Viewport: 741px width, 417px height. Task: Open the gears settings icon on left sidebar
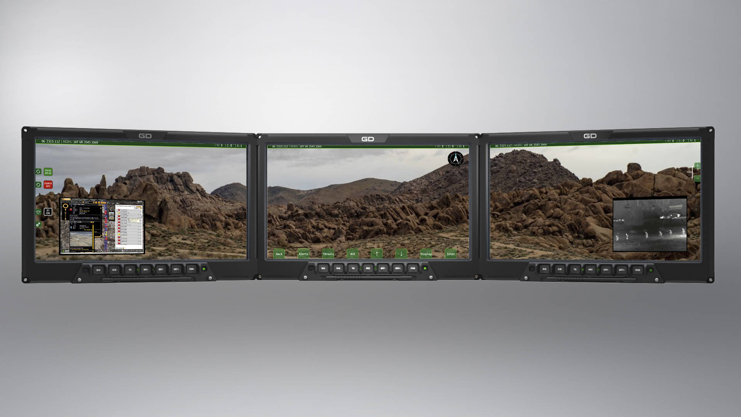(x=38, y=224)
